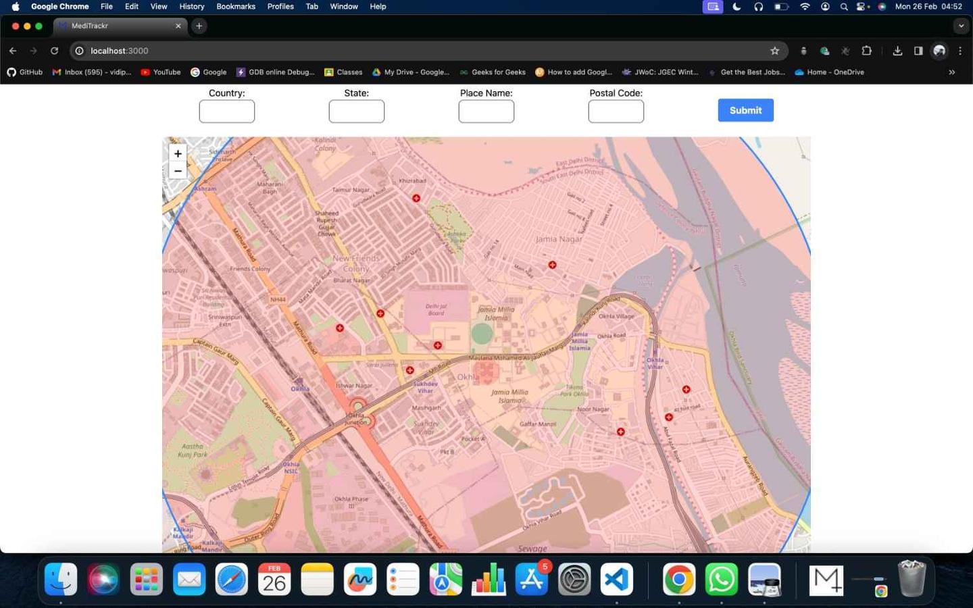Click the hospital marker in Jamia Nagar
This screenshot has width=973, height=608.
[x=552, y=265]
